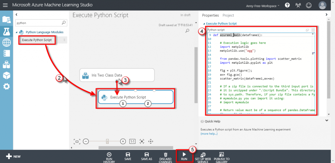The image size is (335, 163).
Task: Click PUBLISH TO GALLERY
Action: 221,157
